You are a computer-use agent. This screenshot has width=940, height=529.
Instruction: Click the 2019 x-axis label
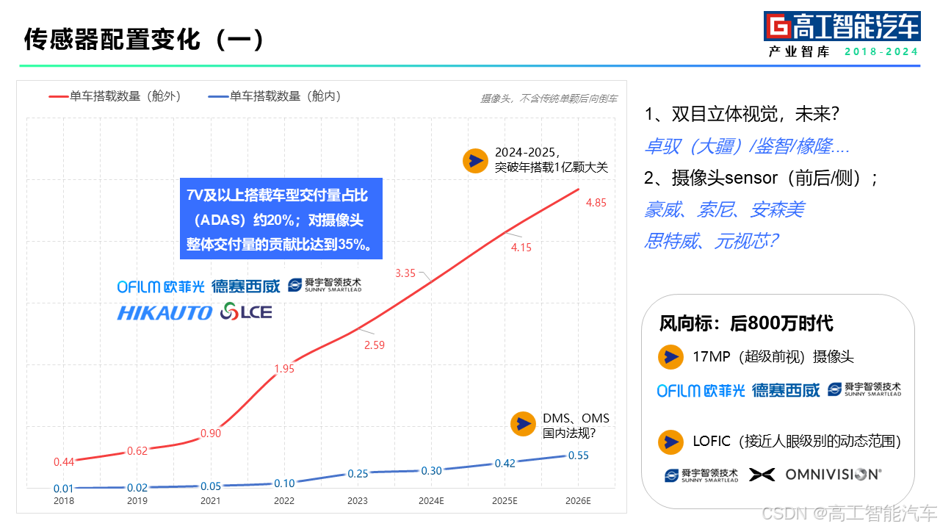coord(137,501)
